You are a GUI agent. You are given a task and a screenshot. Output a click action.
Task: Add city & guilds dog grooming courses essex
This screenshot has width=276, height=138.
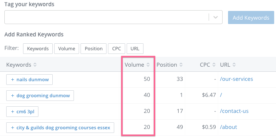(60, 128)
